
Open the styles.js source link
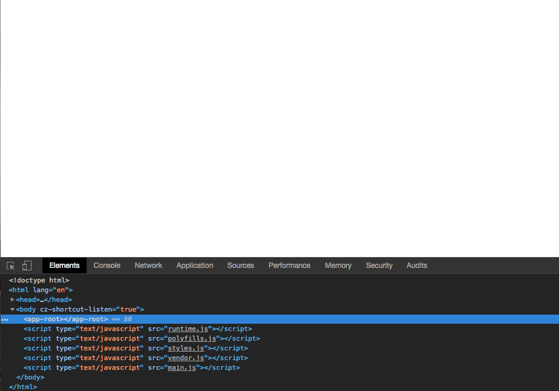coord(186,348)
